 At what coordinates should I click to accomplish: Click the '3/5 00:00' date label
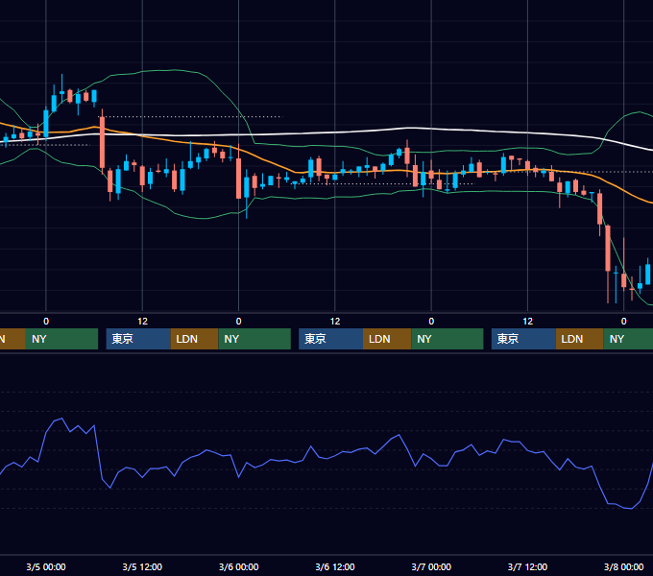coord(46,566)
